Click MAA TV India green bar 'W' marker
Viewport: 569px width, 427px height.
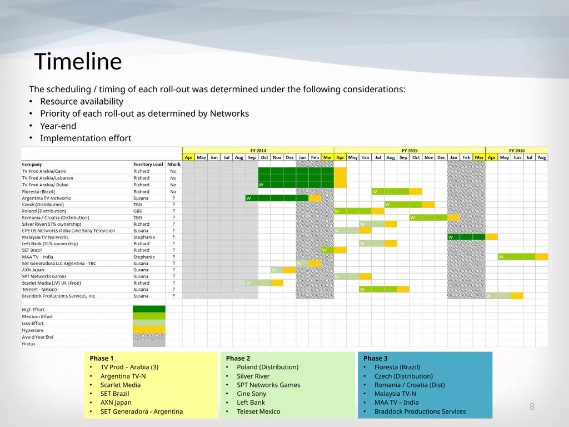(x=501, y=257)
